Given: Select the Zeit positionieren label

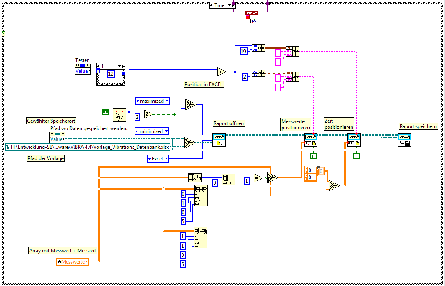Looking at the screenshot, I should point(339,124).
